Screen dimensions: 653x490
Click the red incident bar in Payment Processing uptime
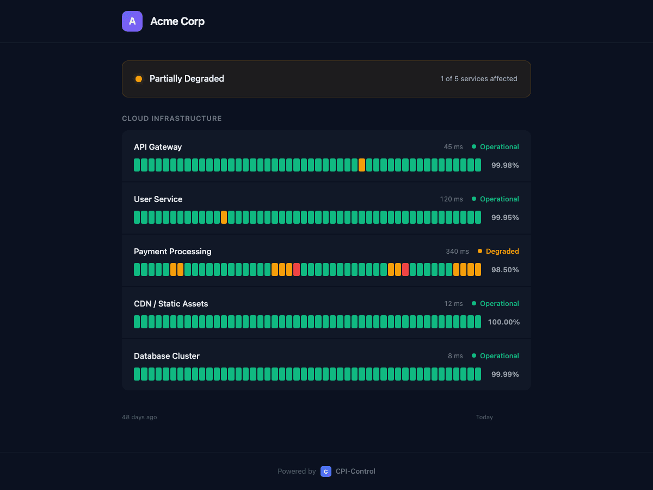click(297, 269)
